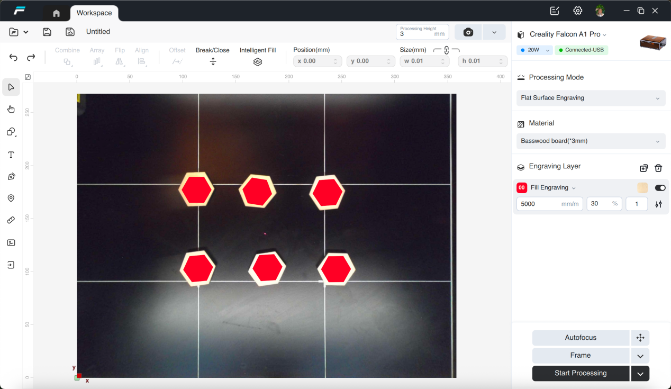Click the Connected-USB status badge
This screenshot has height=389, width=671.
pos(582,50)
